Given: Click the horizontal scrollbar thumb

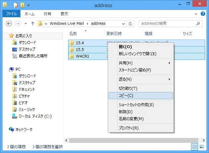Looking at the screenshot, I should (x=134, y=140).
